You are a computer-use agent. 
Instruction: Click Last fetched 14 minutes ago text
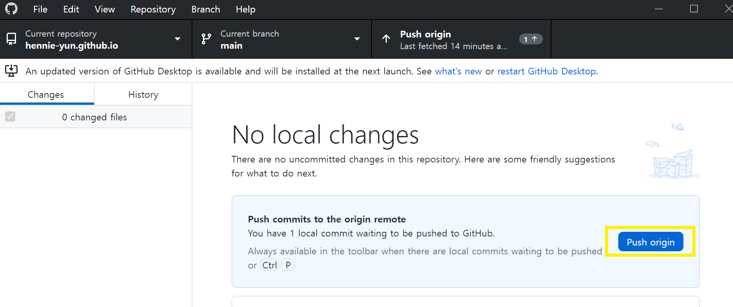[454, 46]
